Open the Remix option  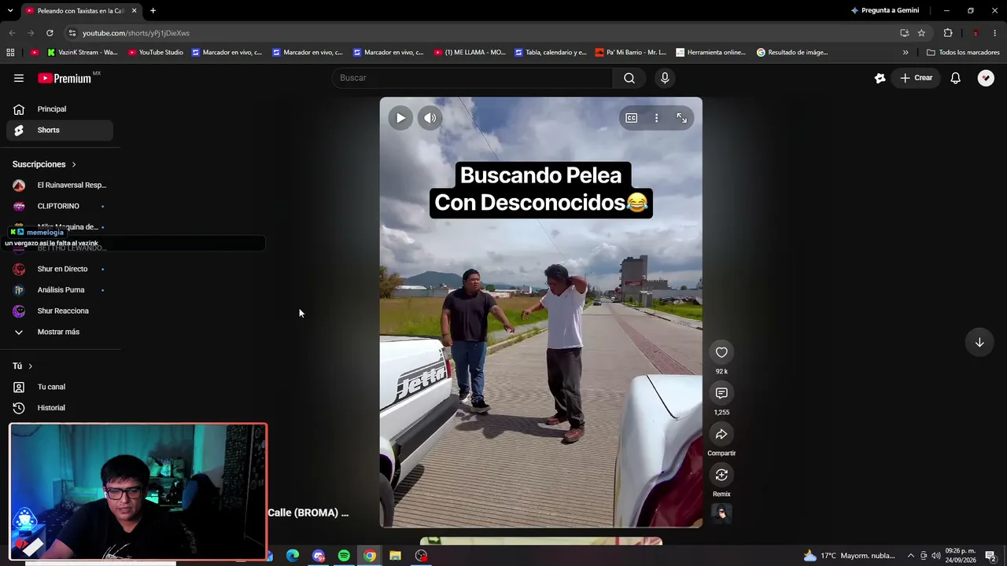click(x=721, y=475)
